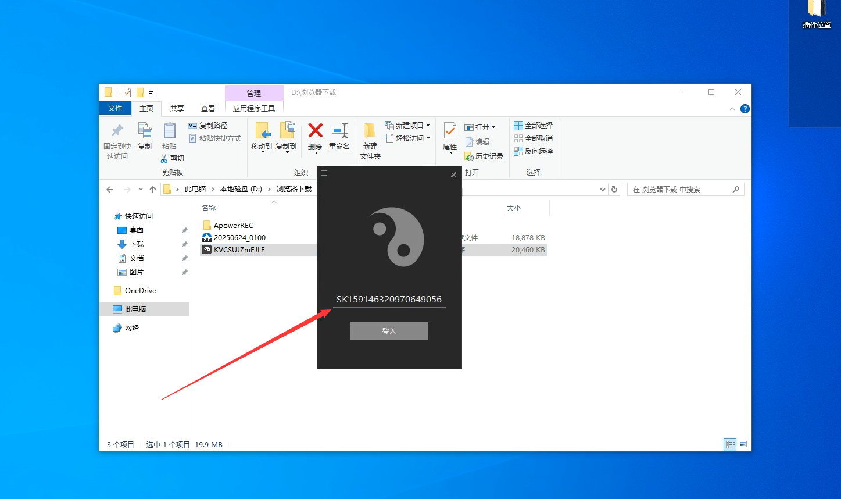This screenshot has height=499, width=841.
Task: Click Select none (全部取消)
Action: pyautogui.click(x=533, y=138)
